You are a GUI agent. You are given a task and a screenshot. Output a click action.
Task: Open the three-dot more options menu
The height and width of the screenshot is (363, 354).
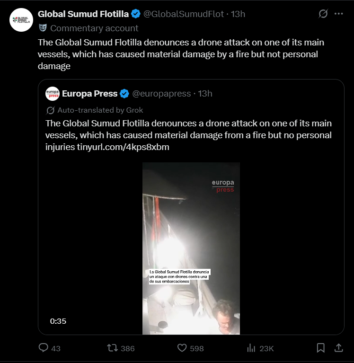338,14
